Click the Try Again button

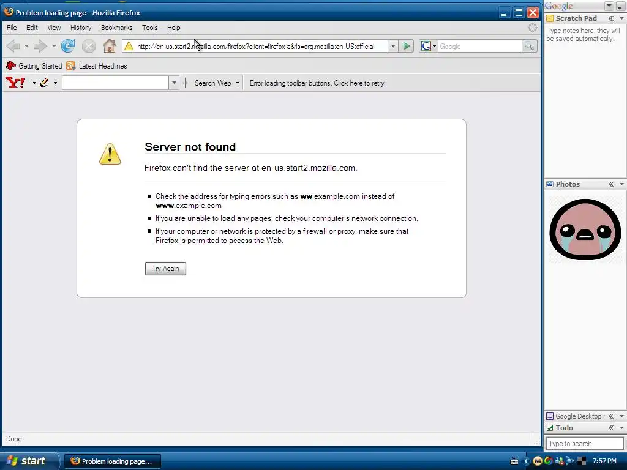click(165, 269)
